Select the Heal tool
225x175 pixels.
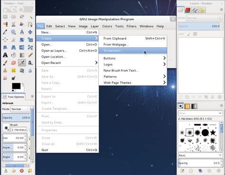[x=13, y=70]
